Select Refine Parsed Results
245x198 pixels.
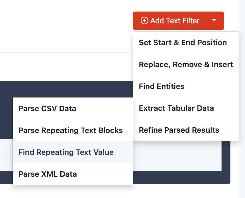(x=179, y=130)
